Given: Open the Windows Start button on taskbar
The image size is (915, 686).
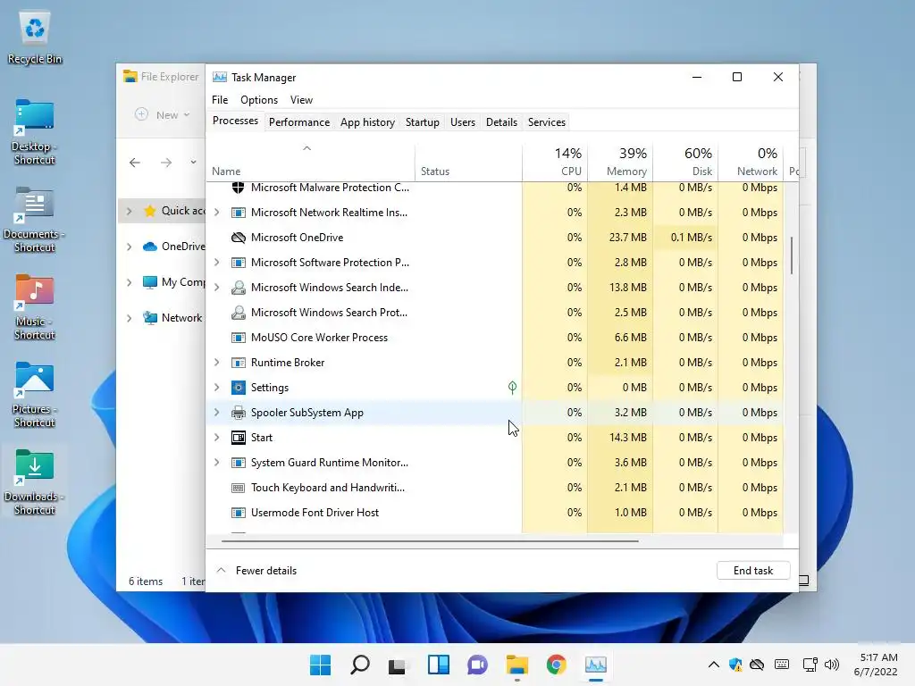Looking at the screenshot, I should pos(321,665).
